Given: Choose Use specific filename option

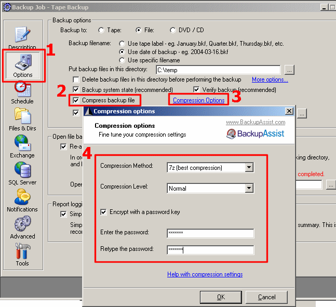Looking at the screenshot, I should click(x=122, y=60).
